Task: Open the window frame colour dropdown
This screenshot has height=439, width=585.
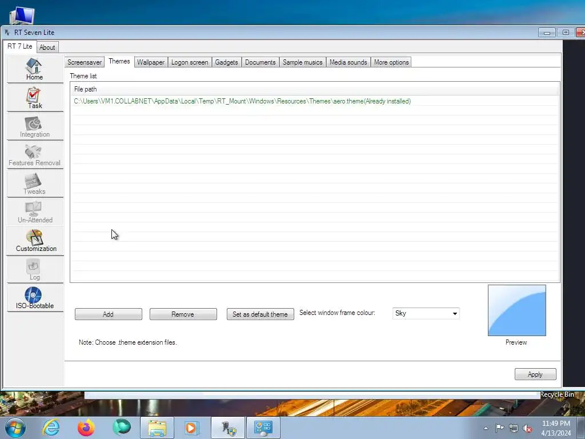Action: 426,314
